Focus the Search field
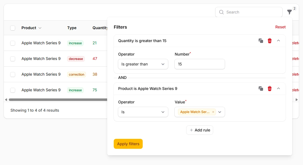303x165 pixels. click(249, 12)
